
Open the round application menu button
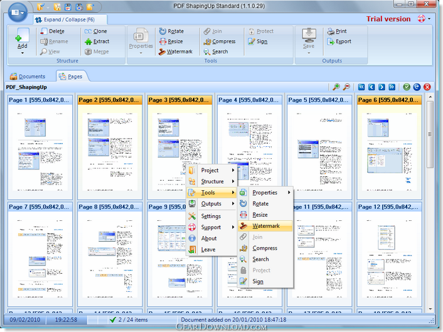pos(18,12)
